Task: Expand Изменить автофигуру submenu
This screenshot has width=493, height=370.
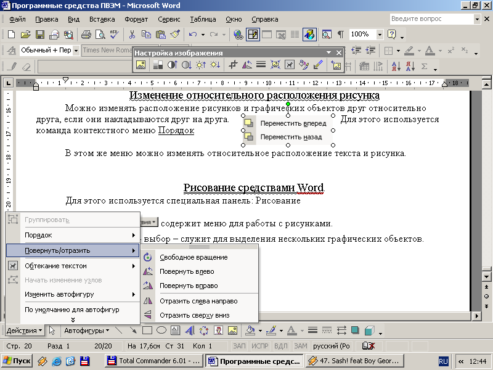Action: [x=73, y=294]
